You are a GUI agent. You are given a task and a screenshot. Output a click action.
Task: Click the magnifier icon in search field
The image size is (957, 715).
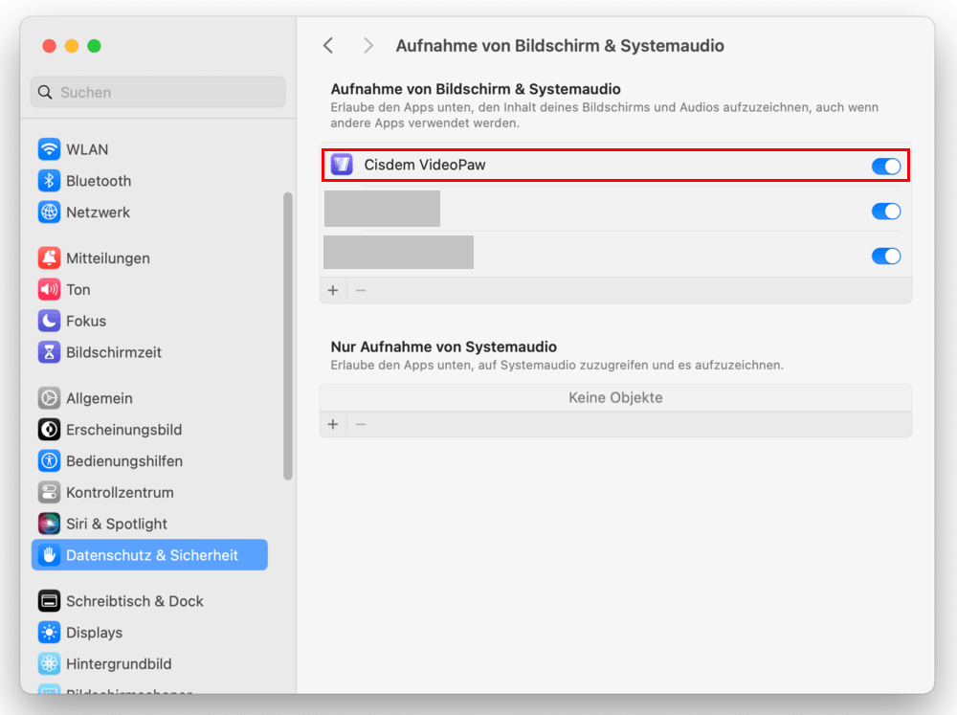(x=45, y=92)
